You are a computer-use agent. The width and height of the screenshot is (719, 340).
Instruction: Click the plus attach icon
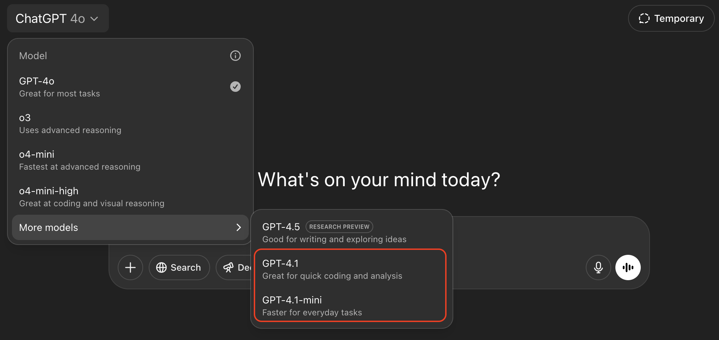tap(130, 267)
